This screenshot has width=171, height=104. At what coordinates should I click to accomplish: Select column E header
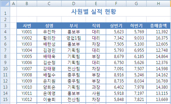point(96,4)
